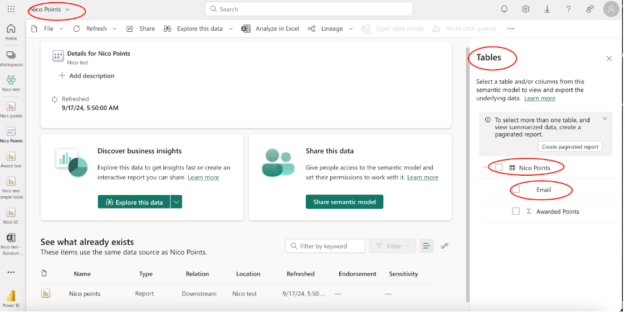Open the settings gear
The width and height of the screenshot is (625, 314).
[x=526, y=9]
